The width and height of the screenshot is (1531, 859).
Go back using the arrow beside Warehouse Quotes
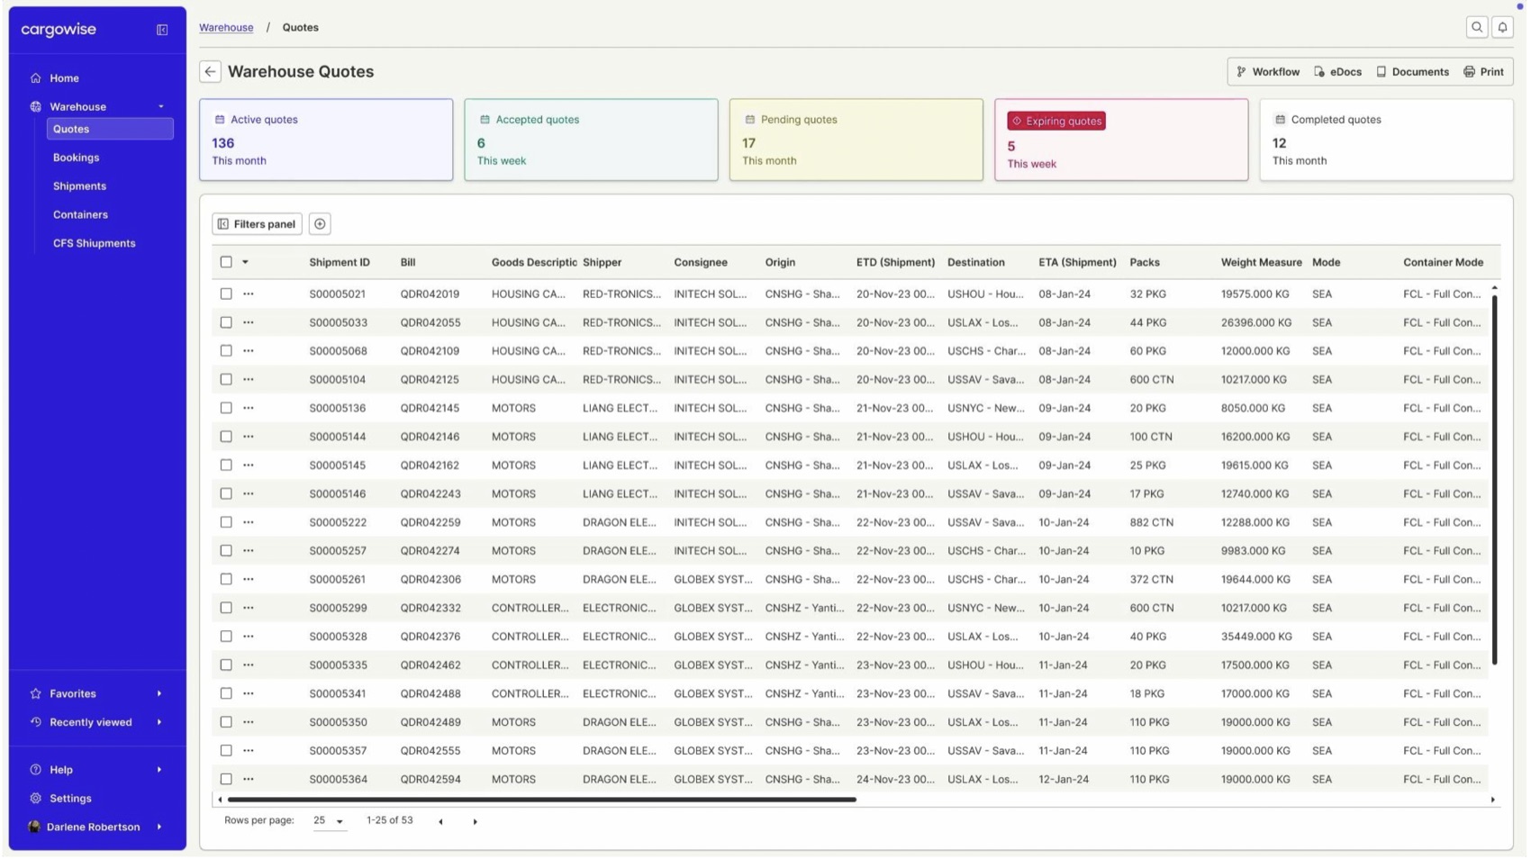click(210, 72)
